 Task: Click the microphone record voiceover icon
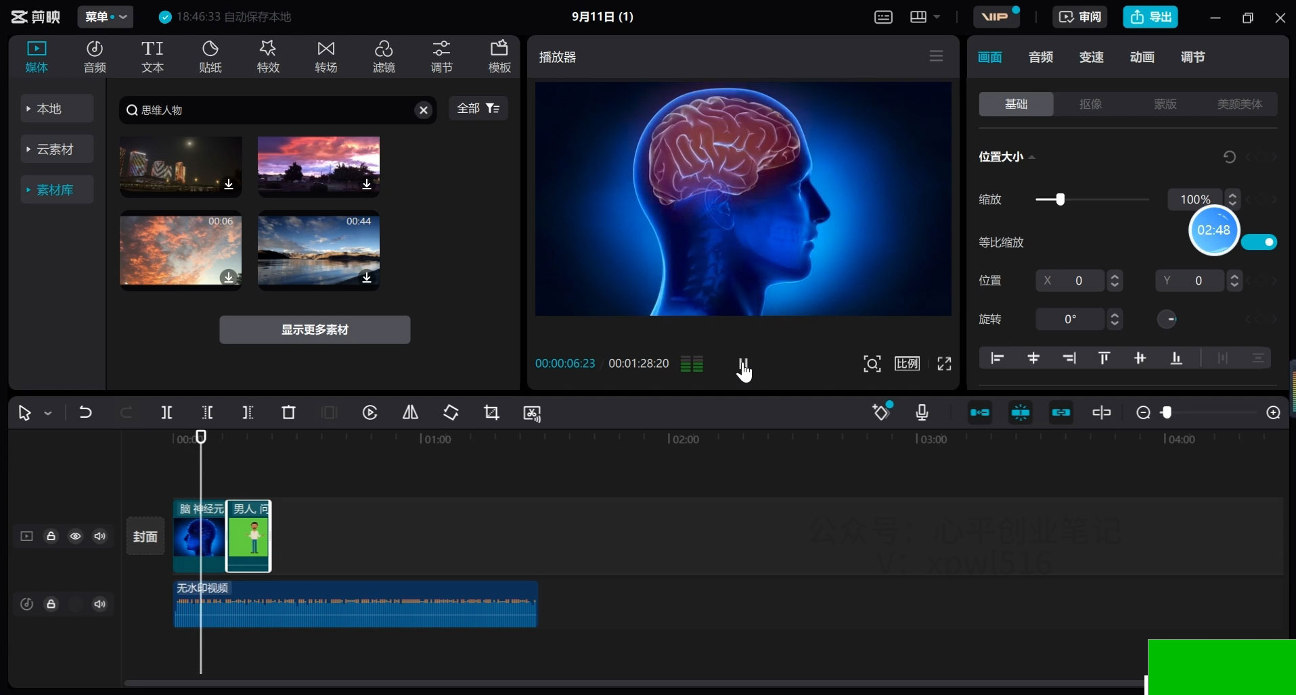click(922, 412)
